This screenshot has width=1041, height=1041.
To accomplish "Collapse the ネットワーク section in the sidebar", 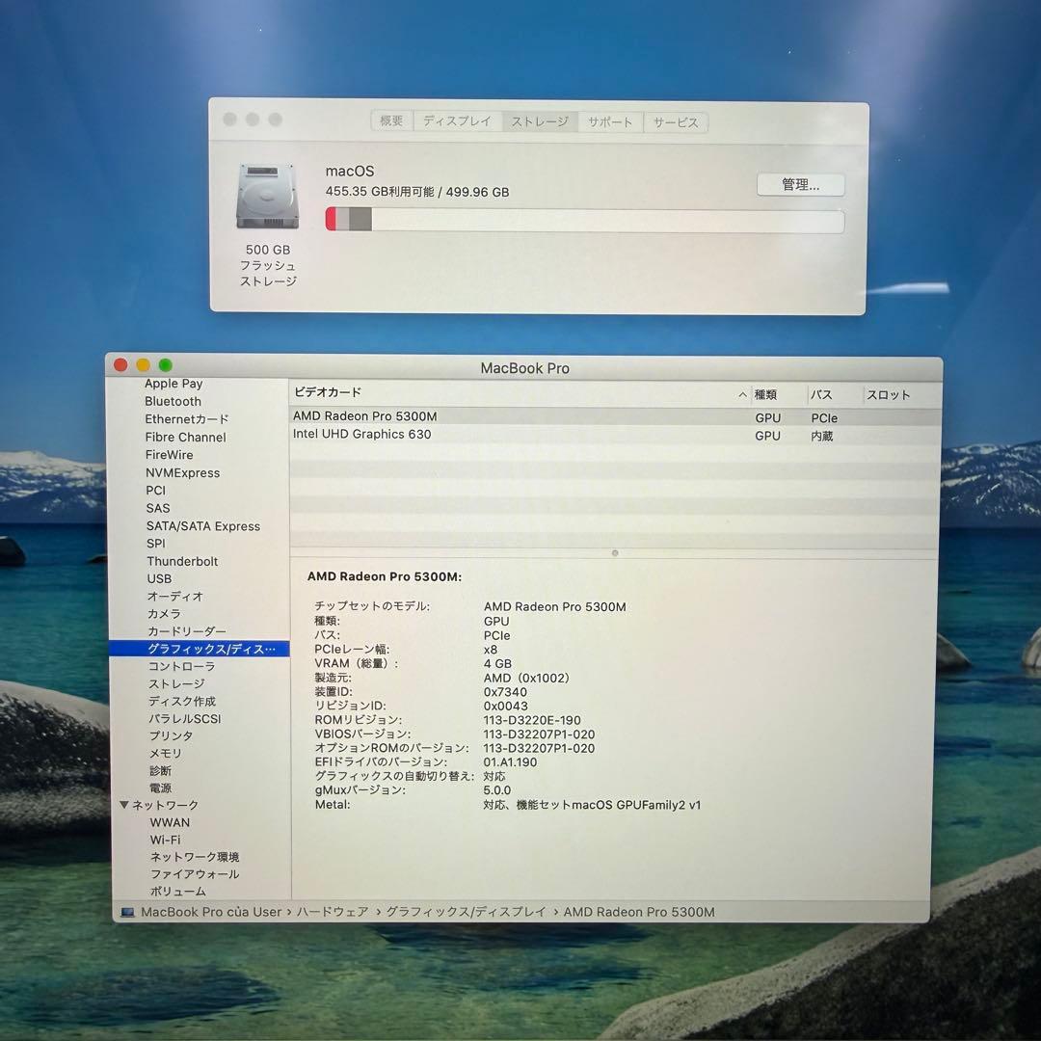I will click(x=123, y=805).
